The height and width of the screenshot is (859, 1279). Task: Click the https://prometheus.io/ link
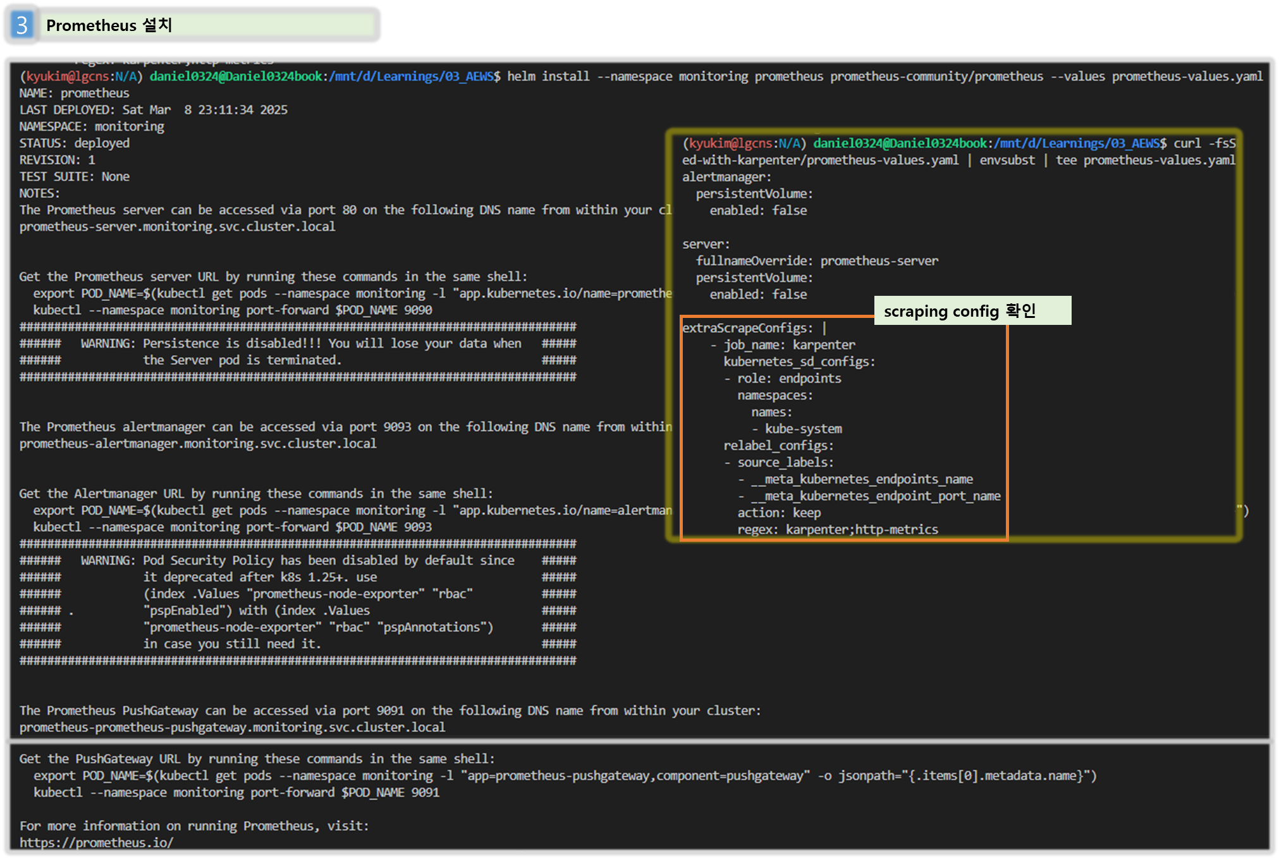coord(96,843)
